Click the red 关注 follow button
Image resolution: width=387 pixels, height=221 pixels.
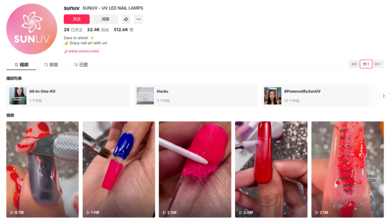tap(76, 19)
